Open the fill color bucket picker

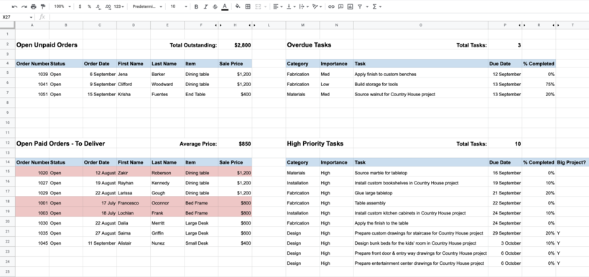click(x=238, y=6)
